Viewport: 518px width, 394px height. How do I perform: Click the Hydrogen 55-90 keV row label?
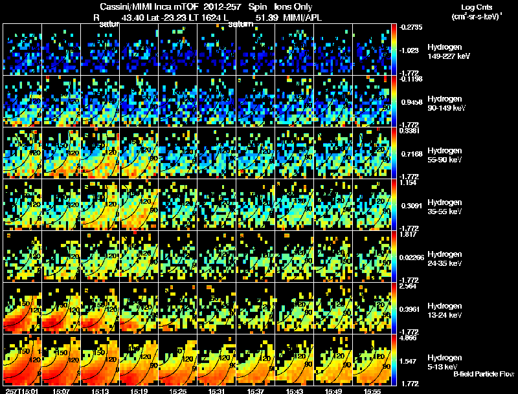445,155
